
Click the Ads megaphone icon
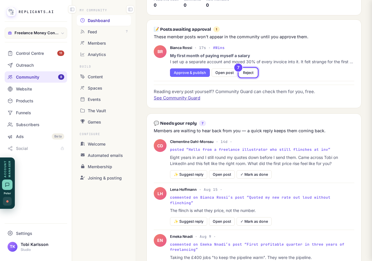tap(10, 137)
